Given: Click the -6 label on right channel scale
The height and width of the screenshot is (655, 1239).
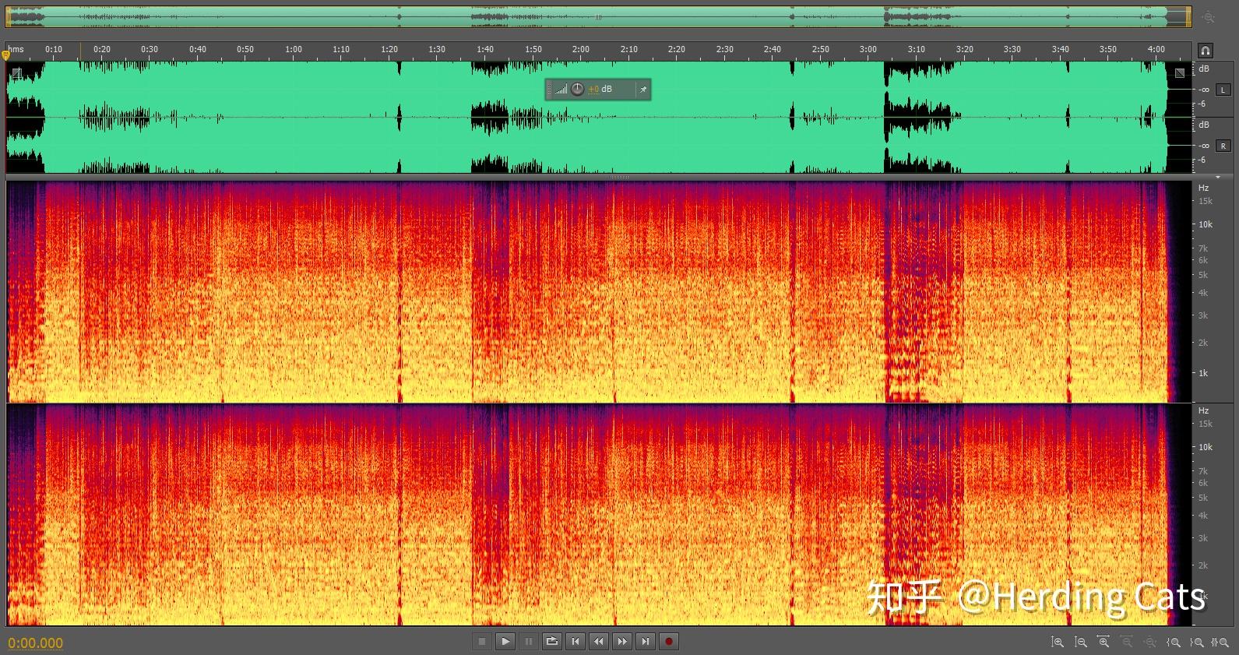Looking at the screenshot, I should pos(1202,160).
